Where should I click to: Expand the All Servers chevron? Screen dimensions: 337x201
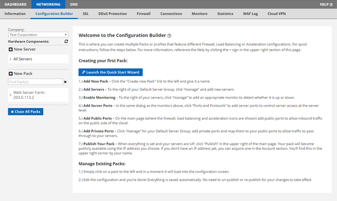pos(11,59)
